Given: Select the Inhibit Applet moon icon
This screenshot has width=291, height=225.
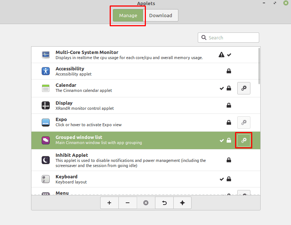Looking at the screenshot, I should click(46, 160).
